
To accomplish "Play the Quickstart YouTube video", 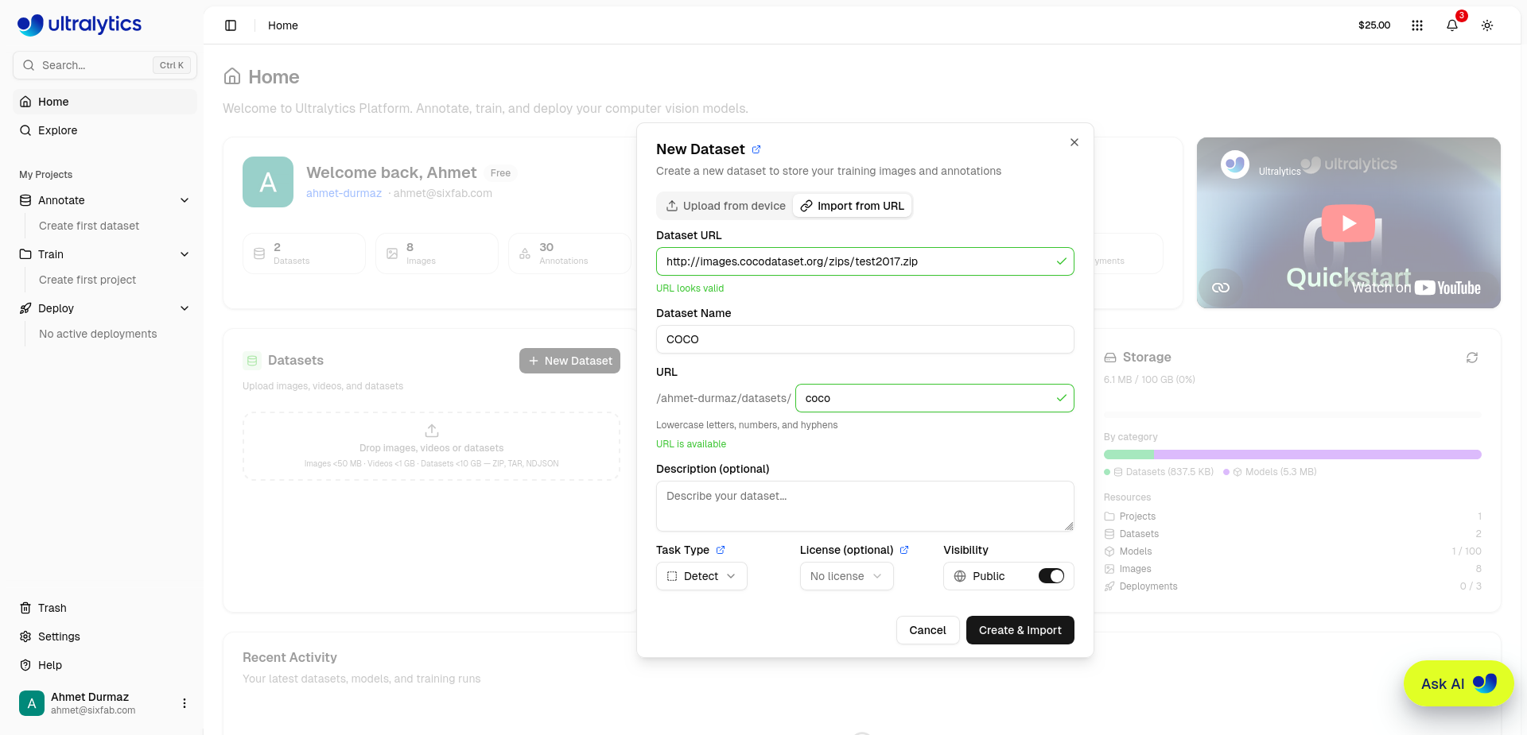I will [1348, 223].
